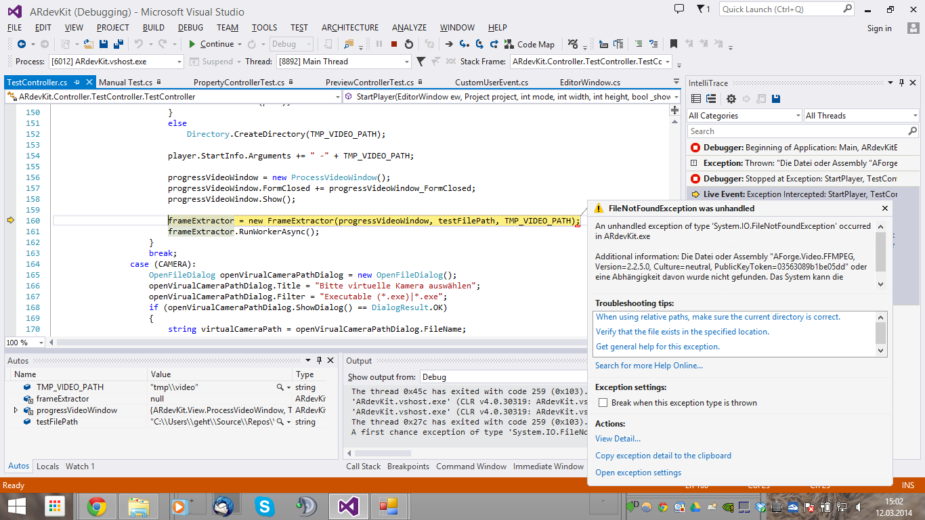Click the thread filter funnel icon
This screenshot has height=520, width=925.
point(421,62)
